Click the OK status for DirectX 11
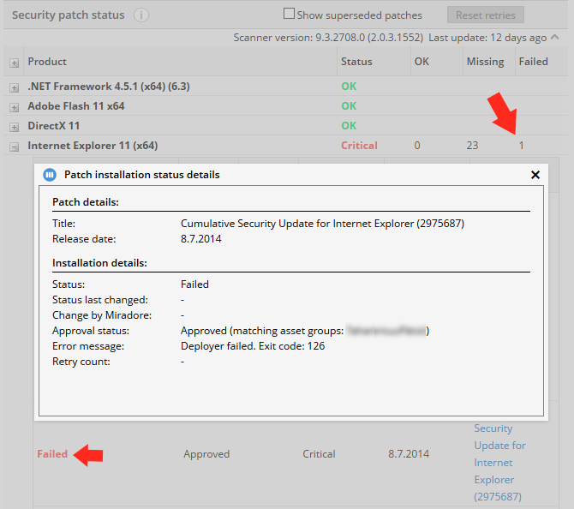This screenshot has width=574, height=509. tap(349, 126)
